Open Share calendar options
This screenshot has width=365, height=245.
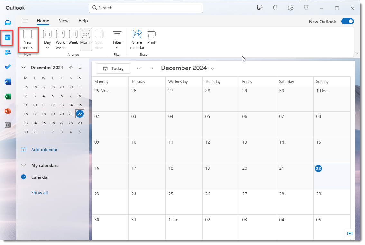point(137,38)
